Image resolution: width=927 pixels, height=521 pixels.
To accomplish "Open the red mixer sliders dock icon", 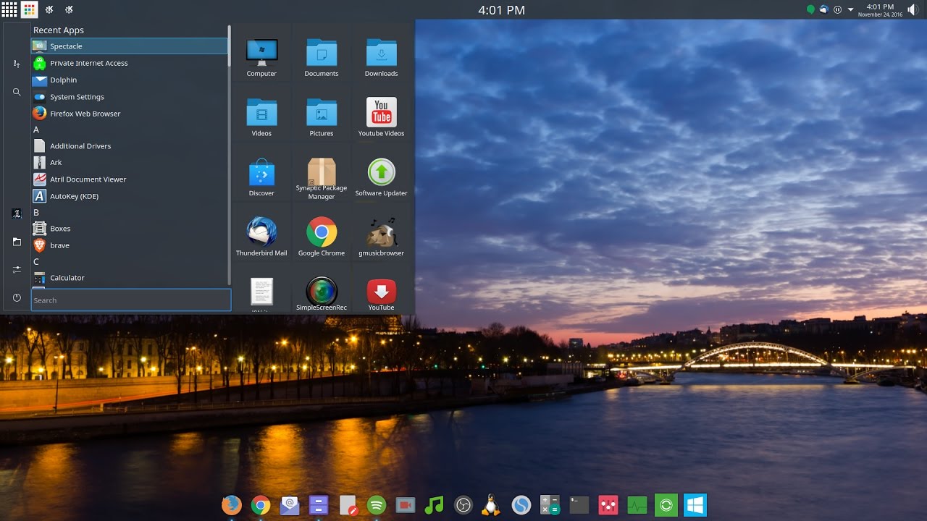I will coord(608,504).
